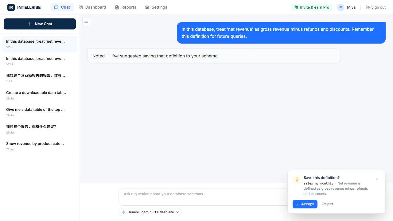Click the Miya avatar circle
Screen dimensions: 393x221
tap(341, 7)
